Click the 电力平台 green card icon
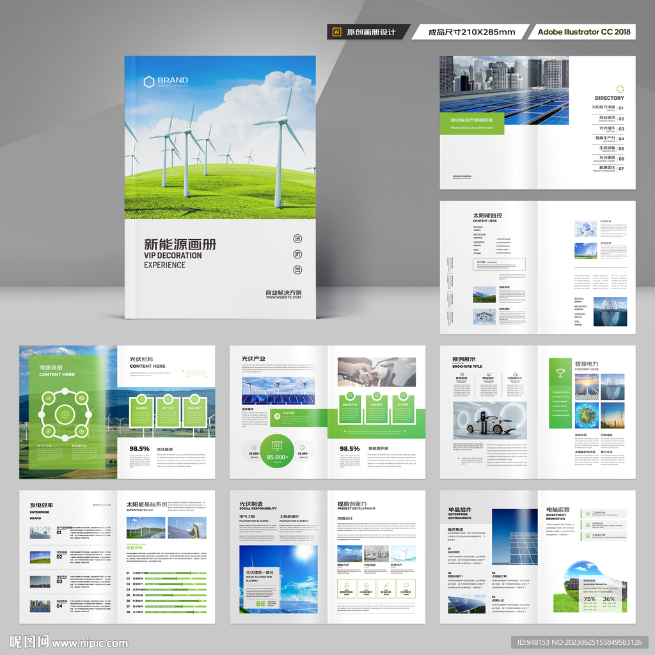Image resolution: width=655 pixels, height=655 pixels. 168,399
